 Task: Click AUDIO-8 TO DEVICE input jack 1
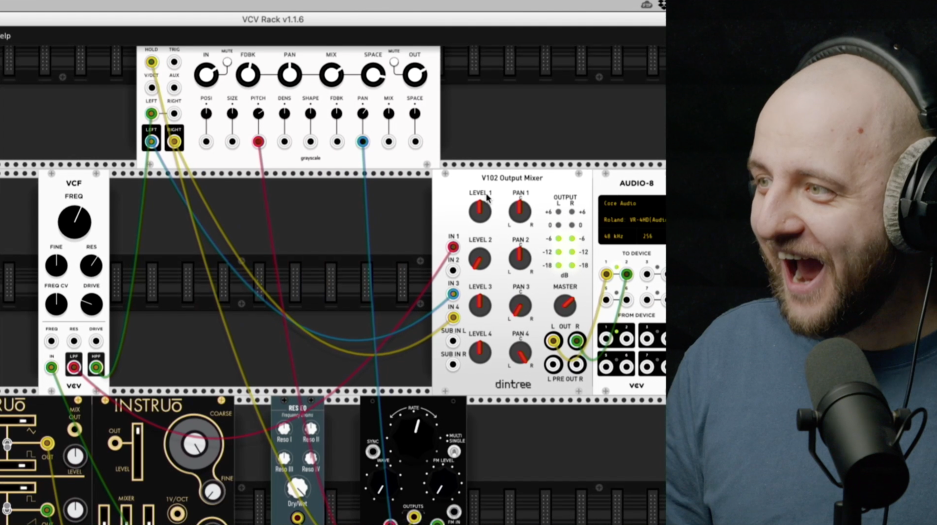(x=606, y=274)
